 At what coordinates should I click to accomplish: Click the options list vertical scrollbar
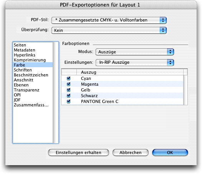pos(56,93)
